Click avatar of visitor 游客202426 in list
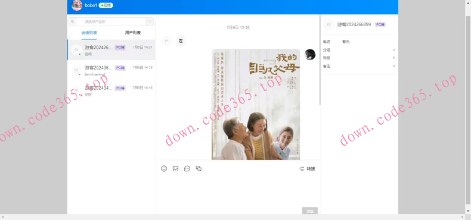The image size is (471, 220). click(x=76, y=50)
